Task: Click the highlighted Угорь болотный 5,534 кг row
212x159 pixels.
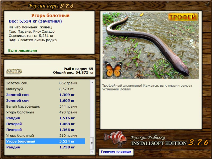Action: [x=45, y=141]
